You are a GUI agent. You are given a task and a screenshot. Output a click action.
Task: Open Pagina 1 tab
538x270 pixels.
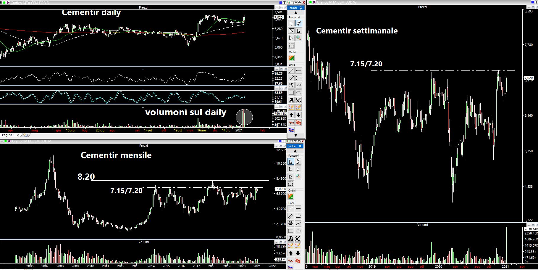click(x=8, y=135)
